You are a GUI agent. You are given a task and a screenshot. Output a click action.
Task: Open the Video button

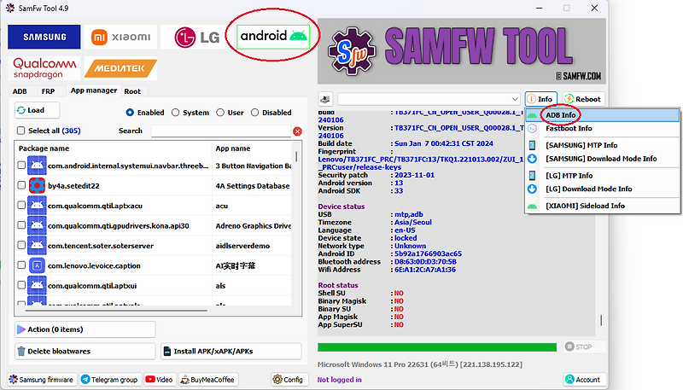point(159,380)
